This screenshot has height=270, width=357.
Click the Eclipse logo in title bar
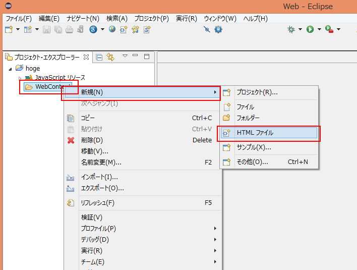[8, 6]
